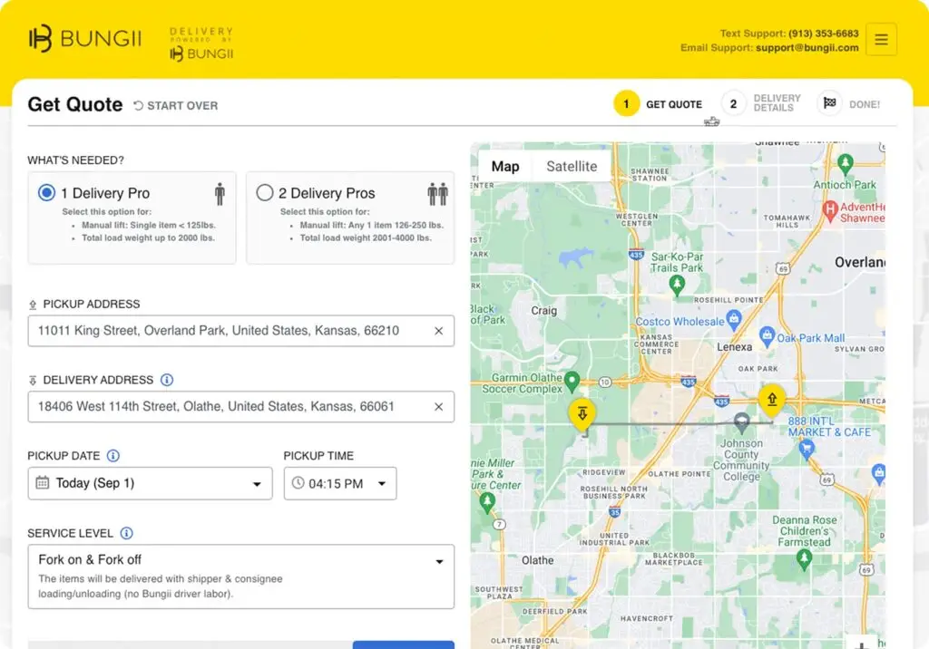Show info for Delivery Address
The image size is (929, 649).
(167, 380)
